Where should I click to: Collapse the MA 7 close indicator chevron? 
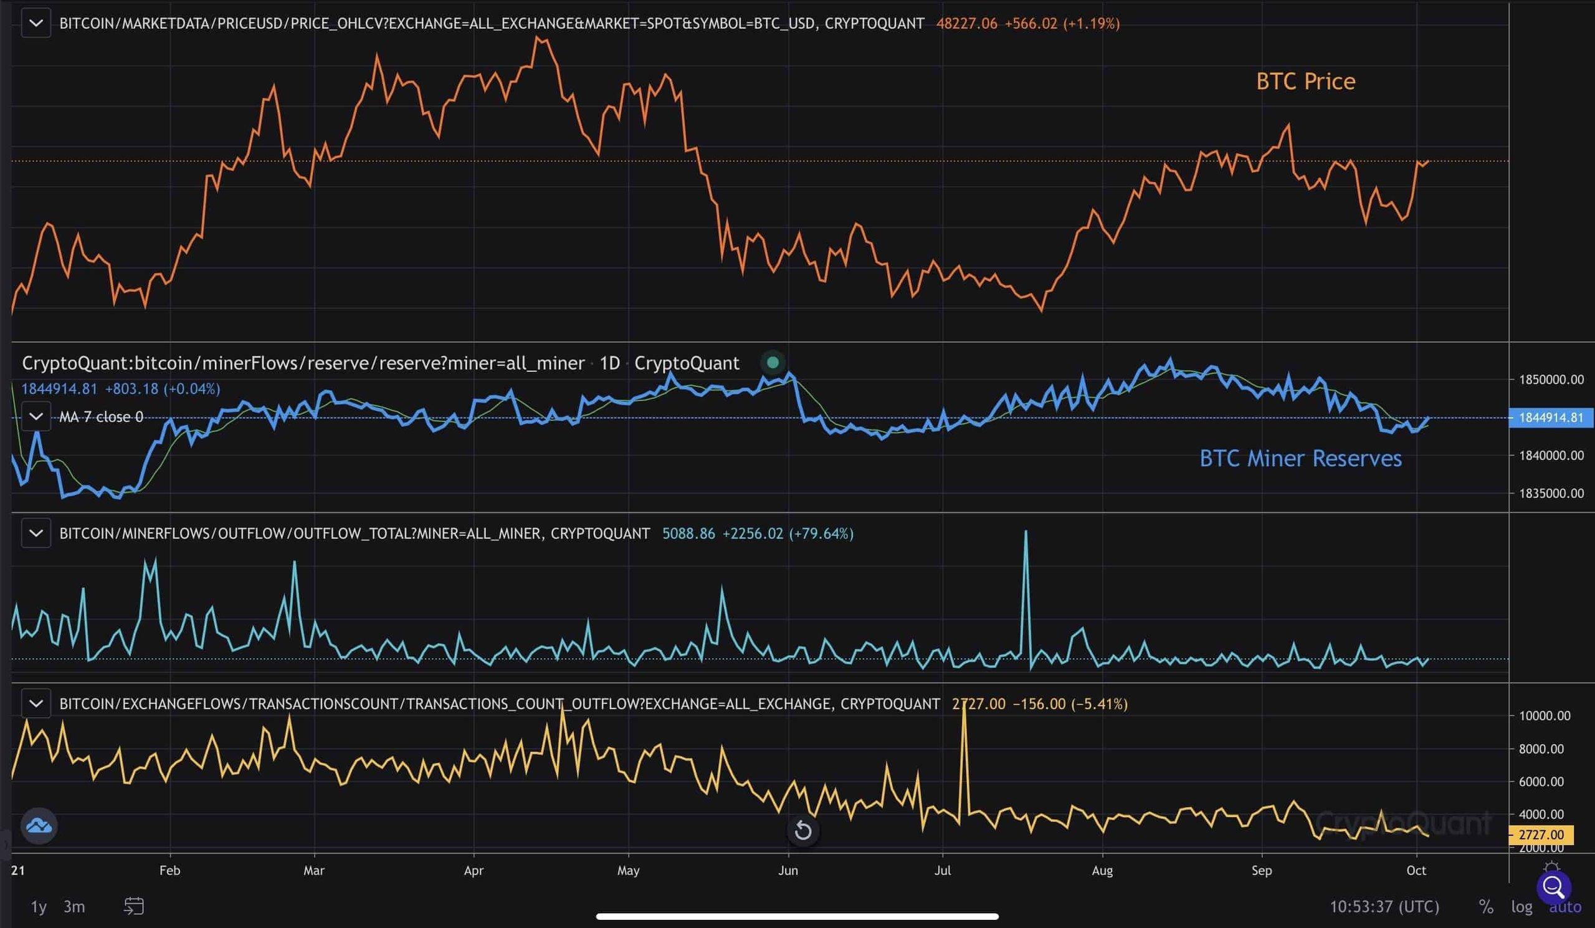pos(36,416)
